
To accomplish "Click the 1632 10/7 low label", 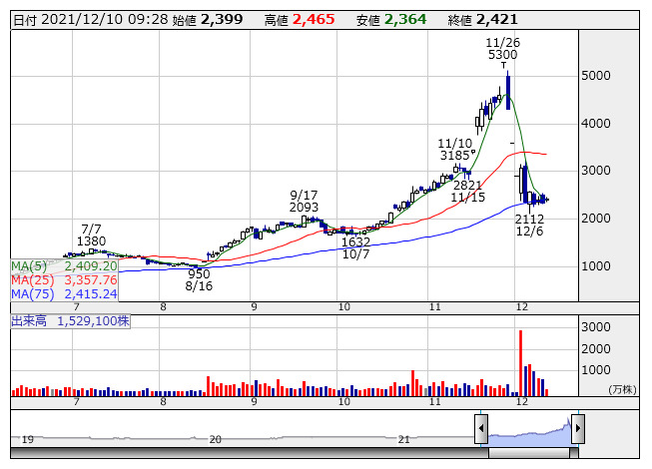I will click(355, 248).
